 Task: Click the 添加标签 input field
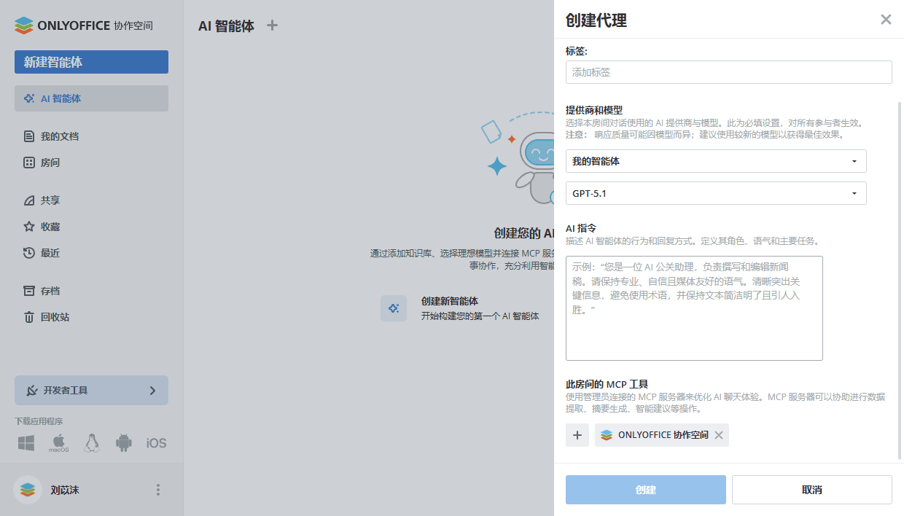tap(728, 72)
